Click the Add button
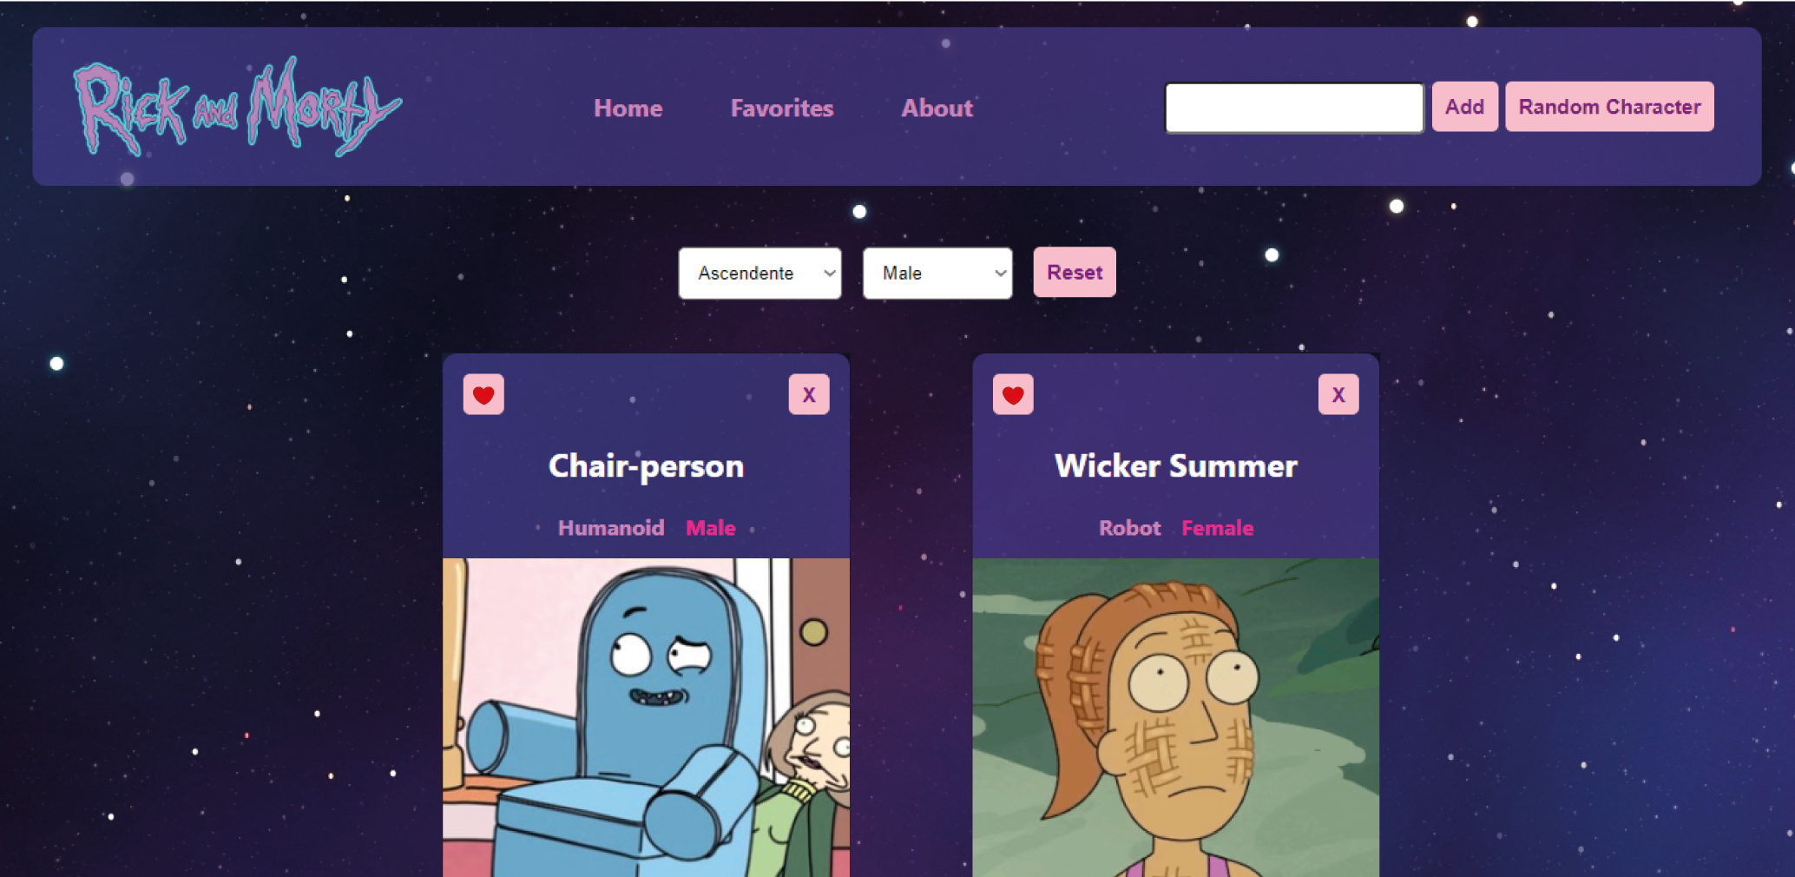 (1465, 107)
